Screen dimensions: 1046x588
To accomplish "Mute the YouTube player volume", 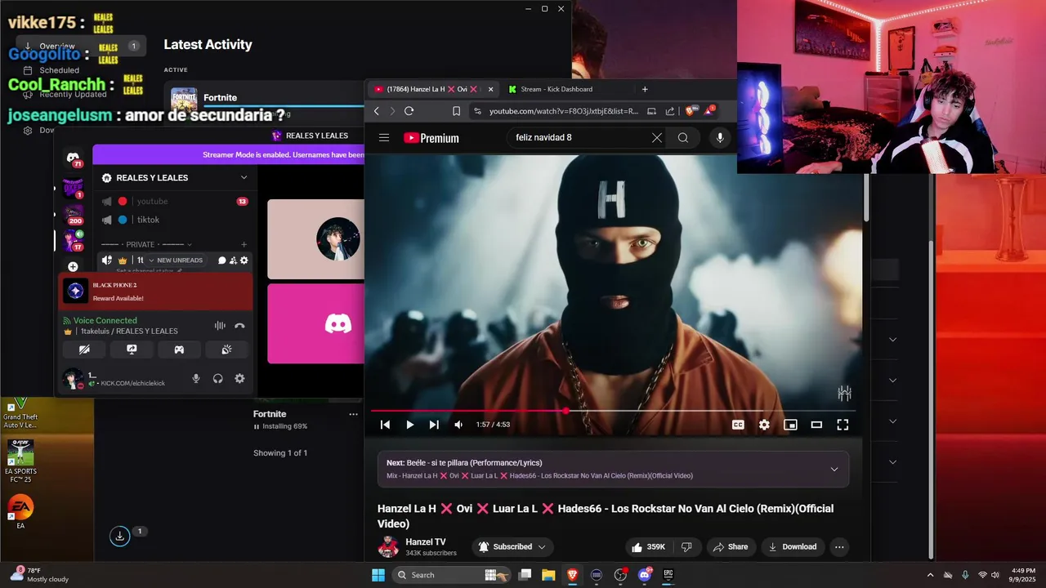I will click(458, 425).
